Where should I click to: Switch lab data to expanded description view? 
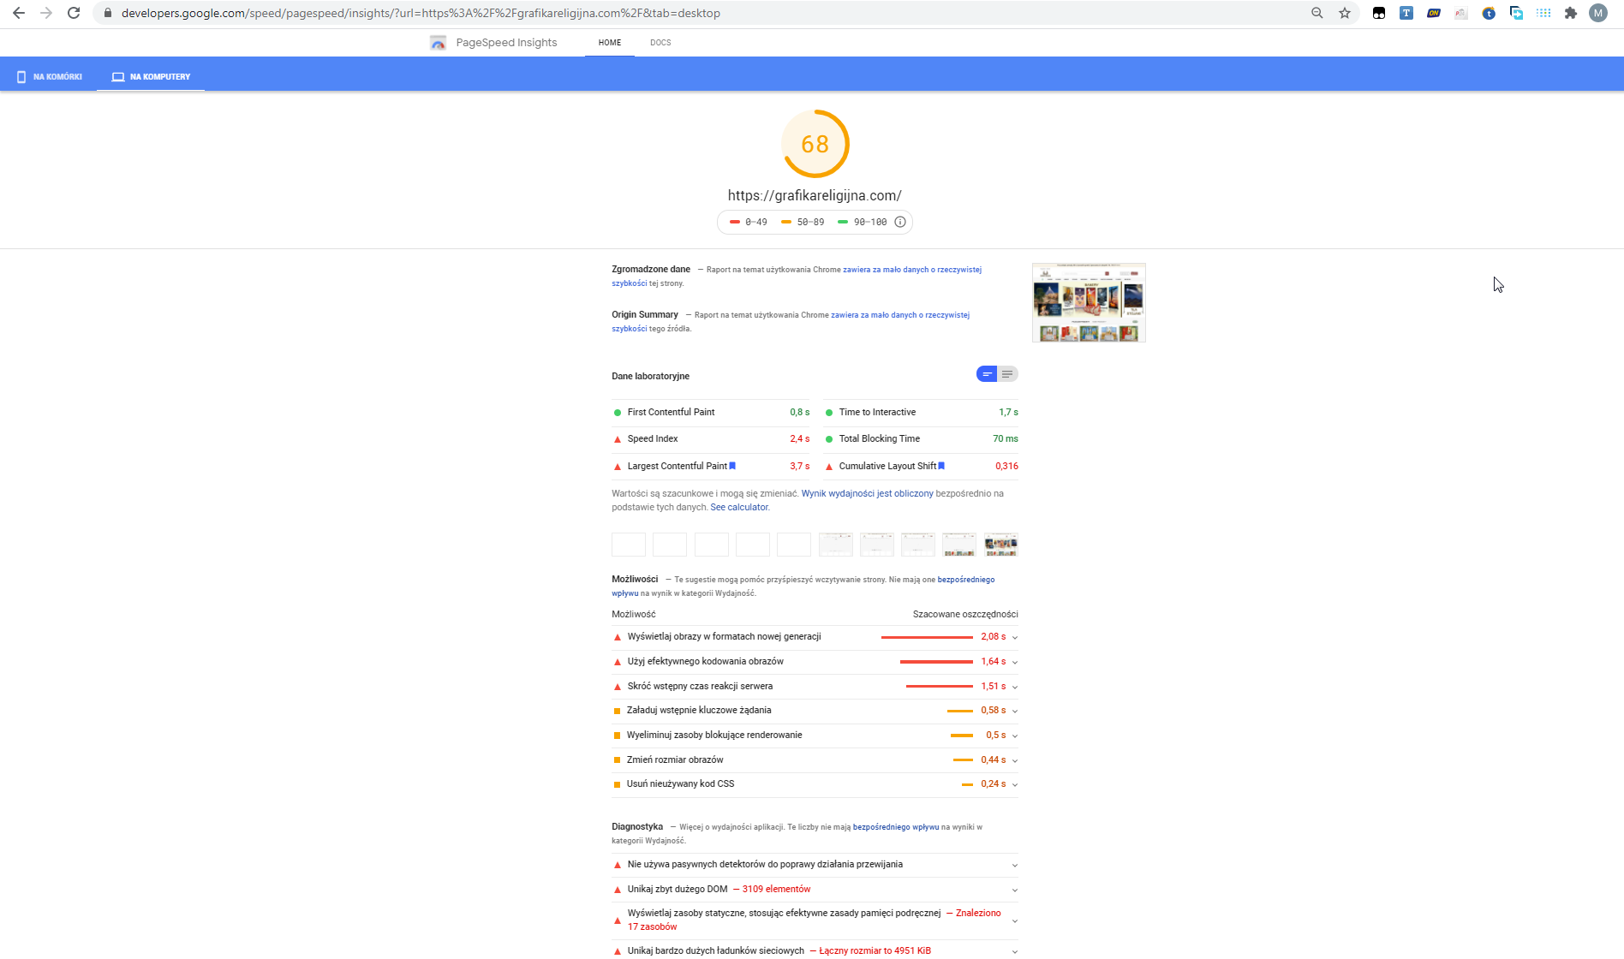pos(1008,374)
